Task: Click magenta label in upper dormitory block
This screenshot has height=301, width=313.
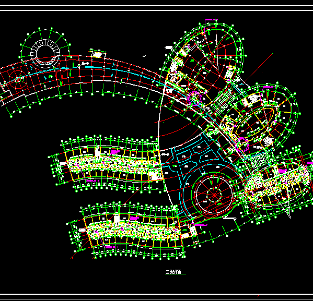Action: [x=115, y=152]
